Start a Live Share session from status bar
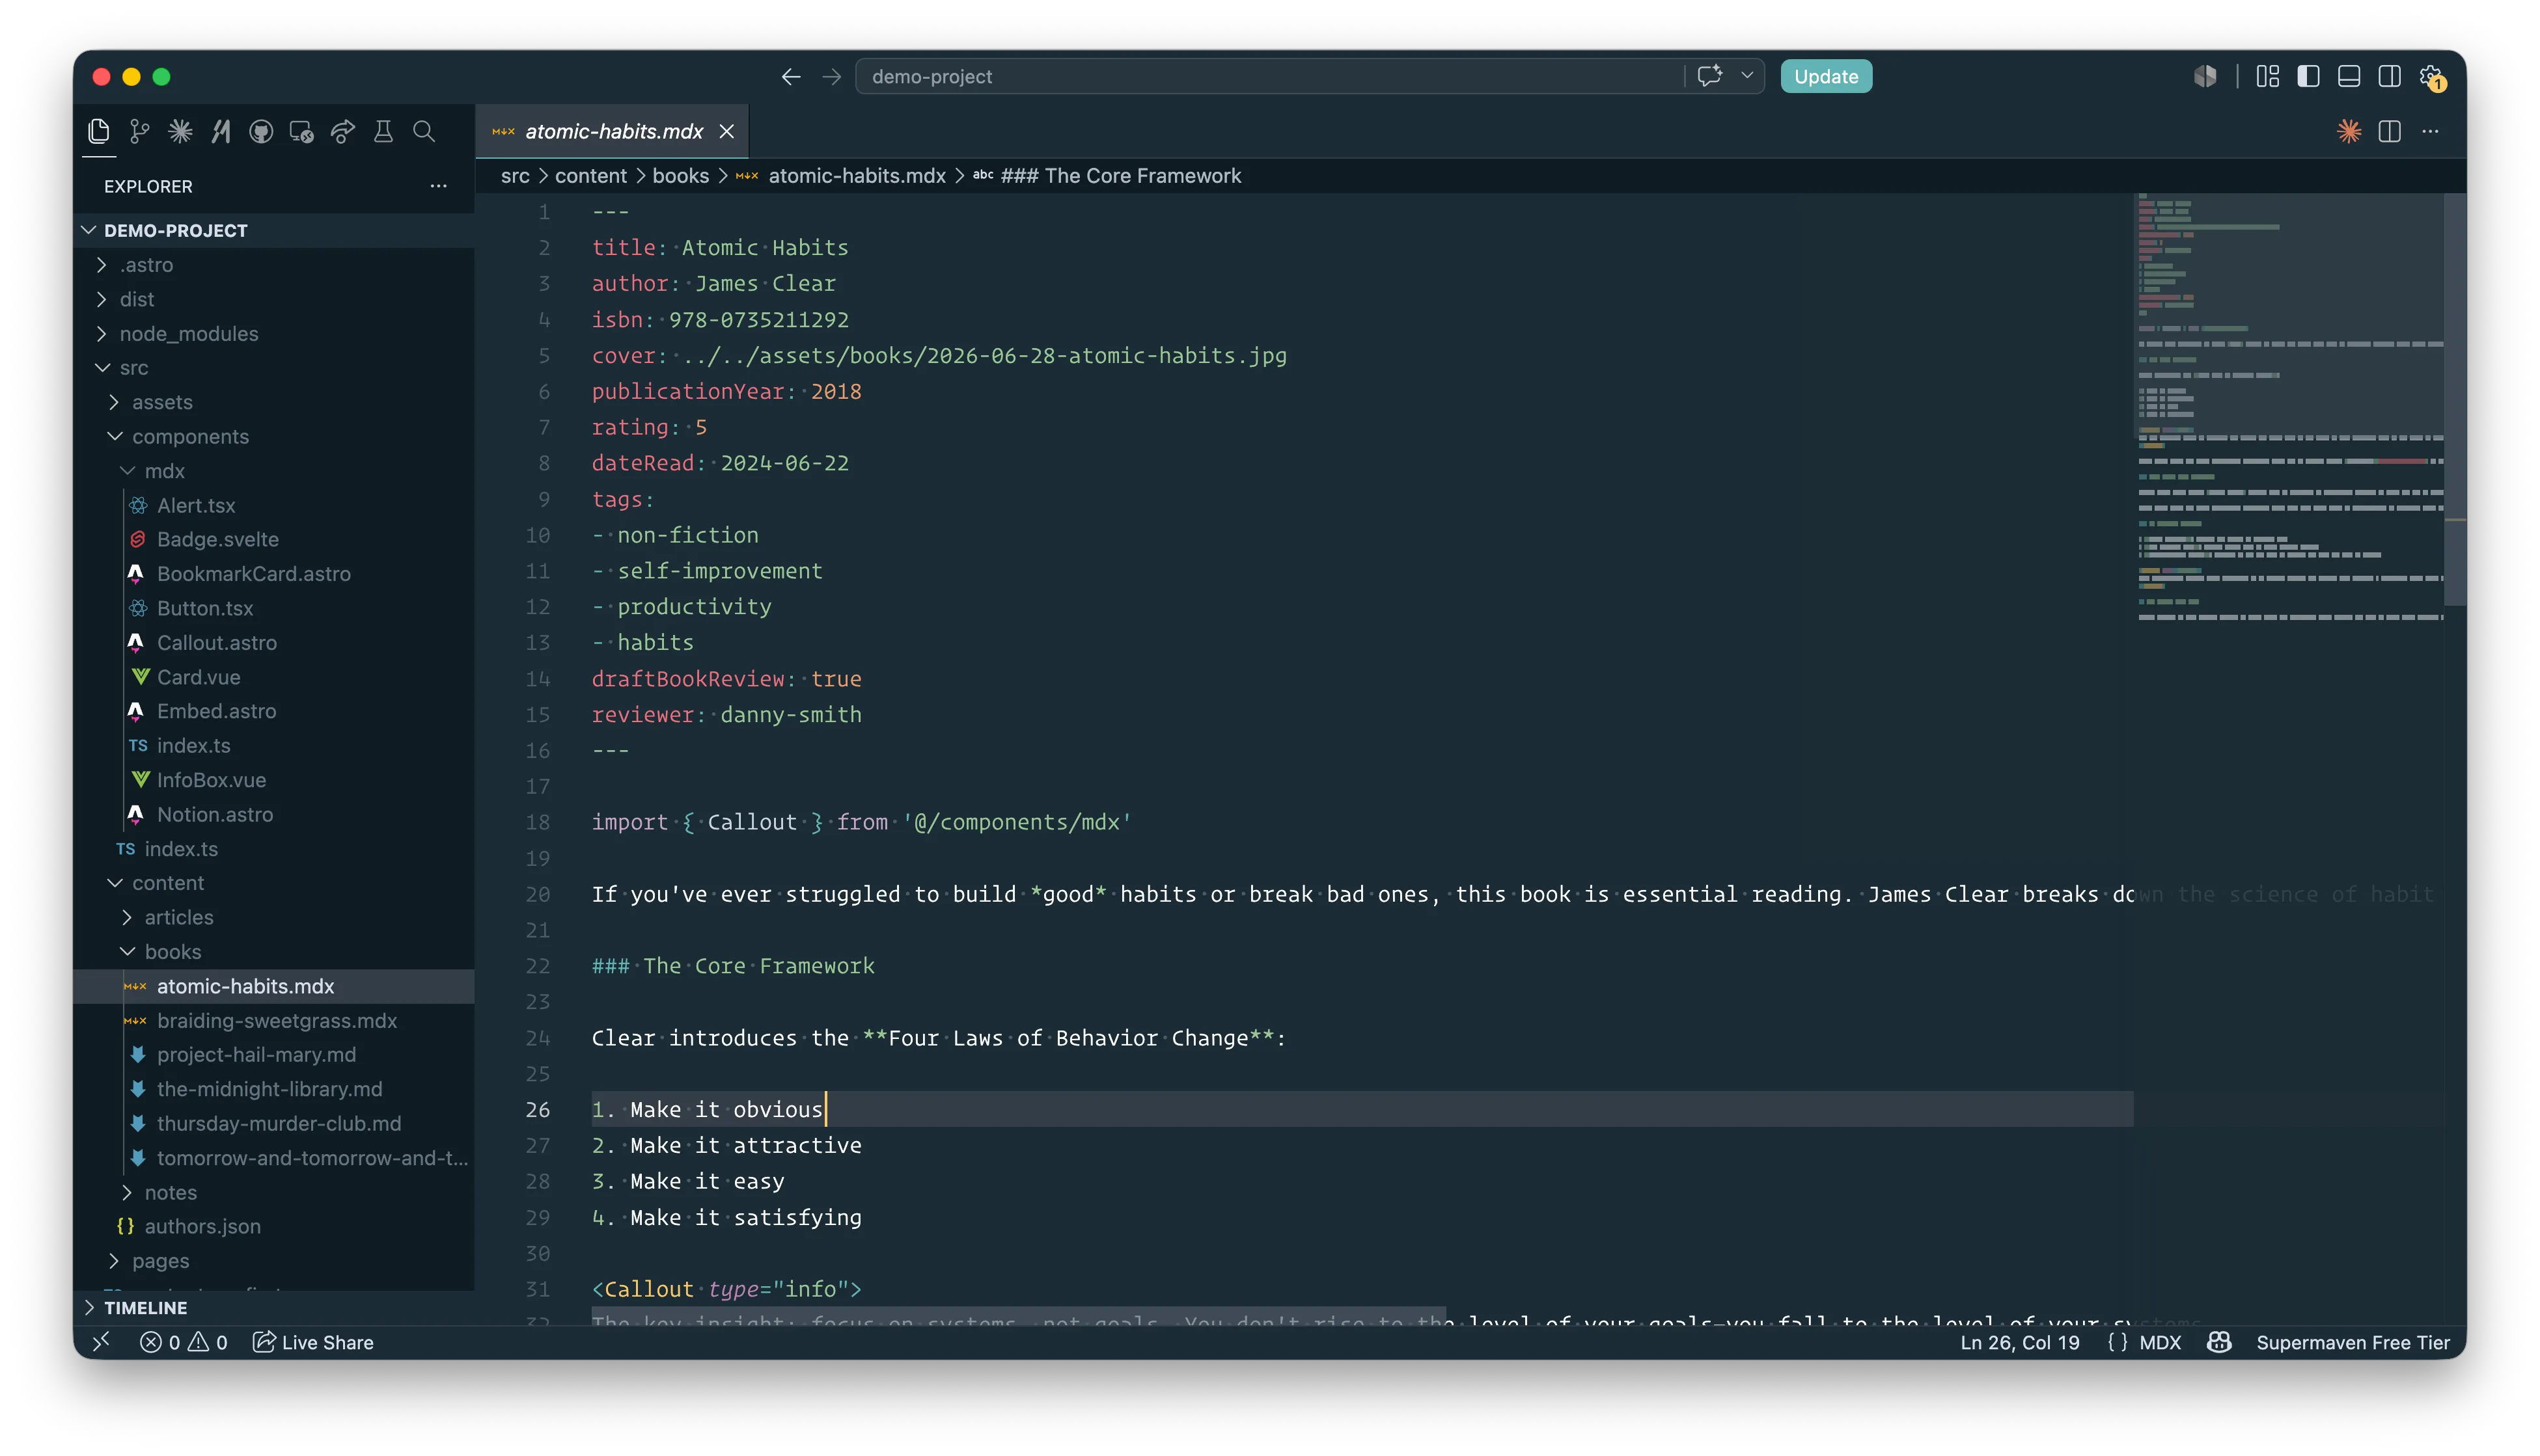 313,1342
